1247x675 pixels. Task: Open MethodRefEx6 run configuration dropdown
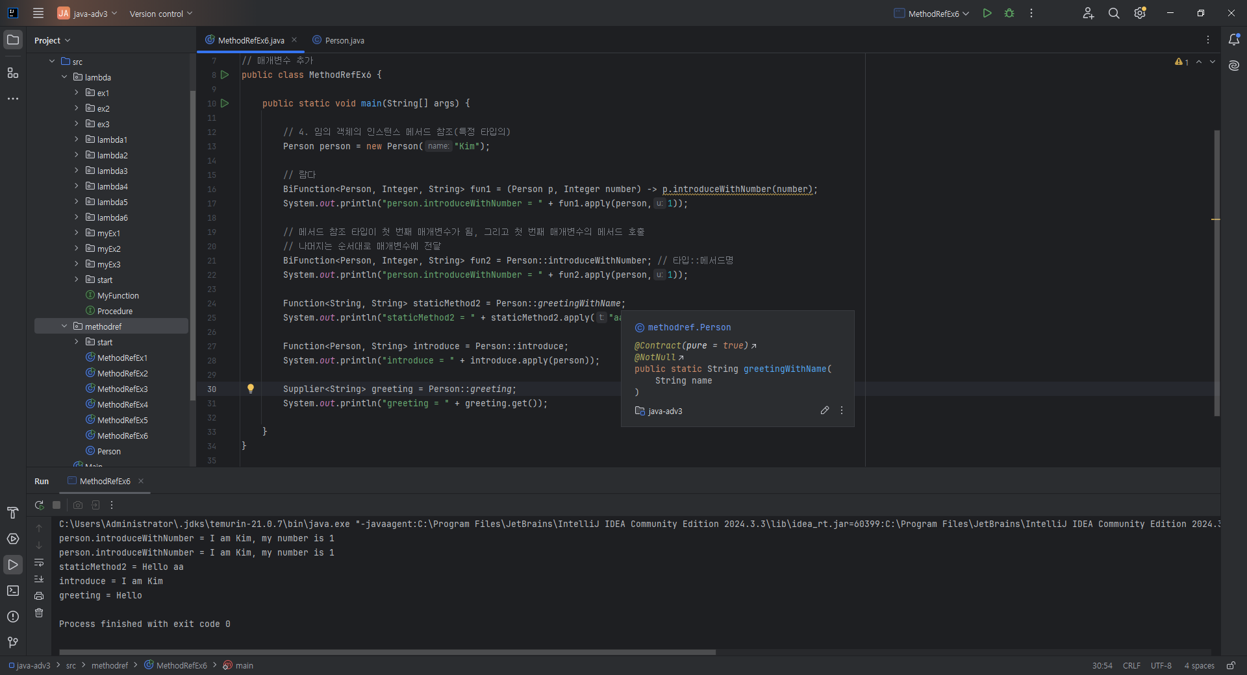[x=931, y=13]
